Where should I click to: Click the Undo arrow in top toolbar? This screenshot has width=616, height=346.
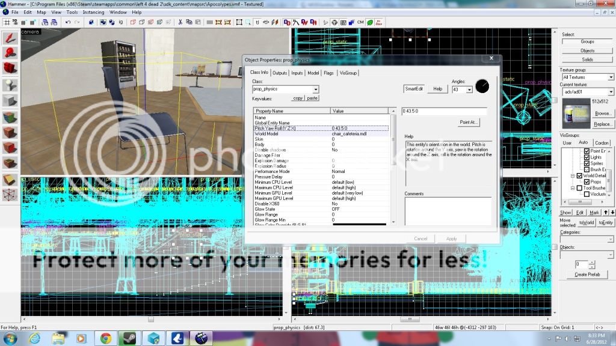[68, 23]
